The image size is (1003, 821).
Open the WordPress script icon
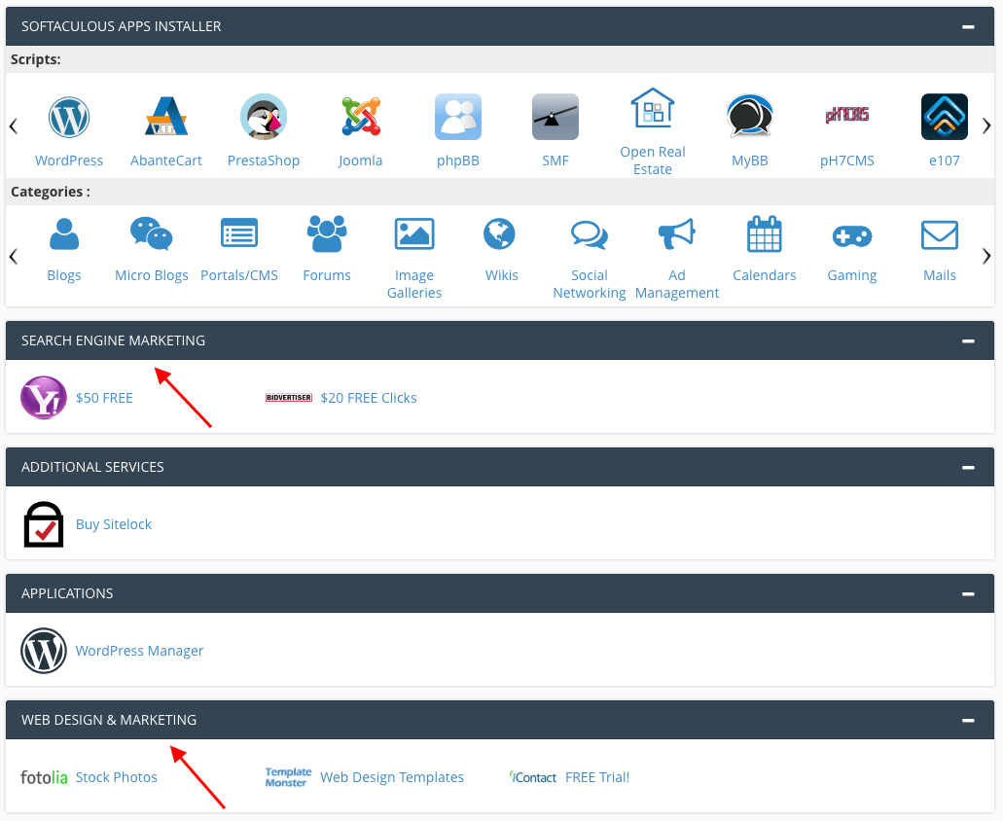(69, 119)
